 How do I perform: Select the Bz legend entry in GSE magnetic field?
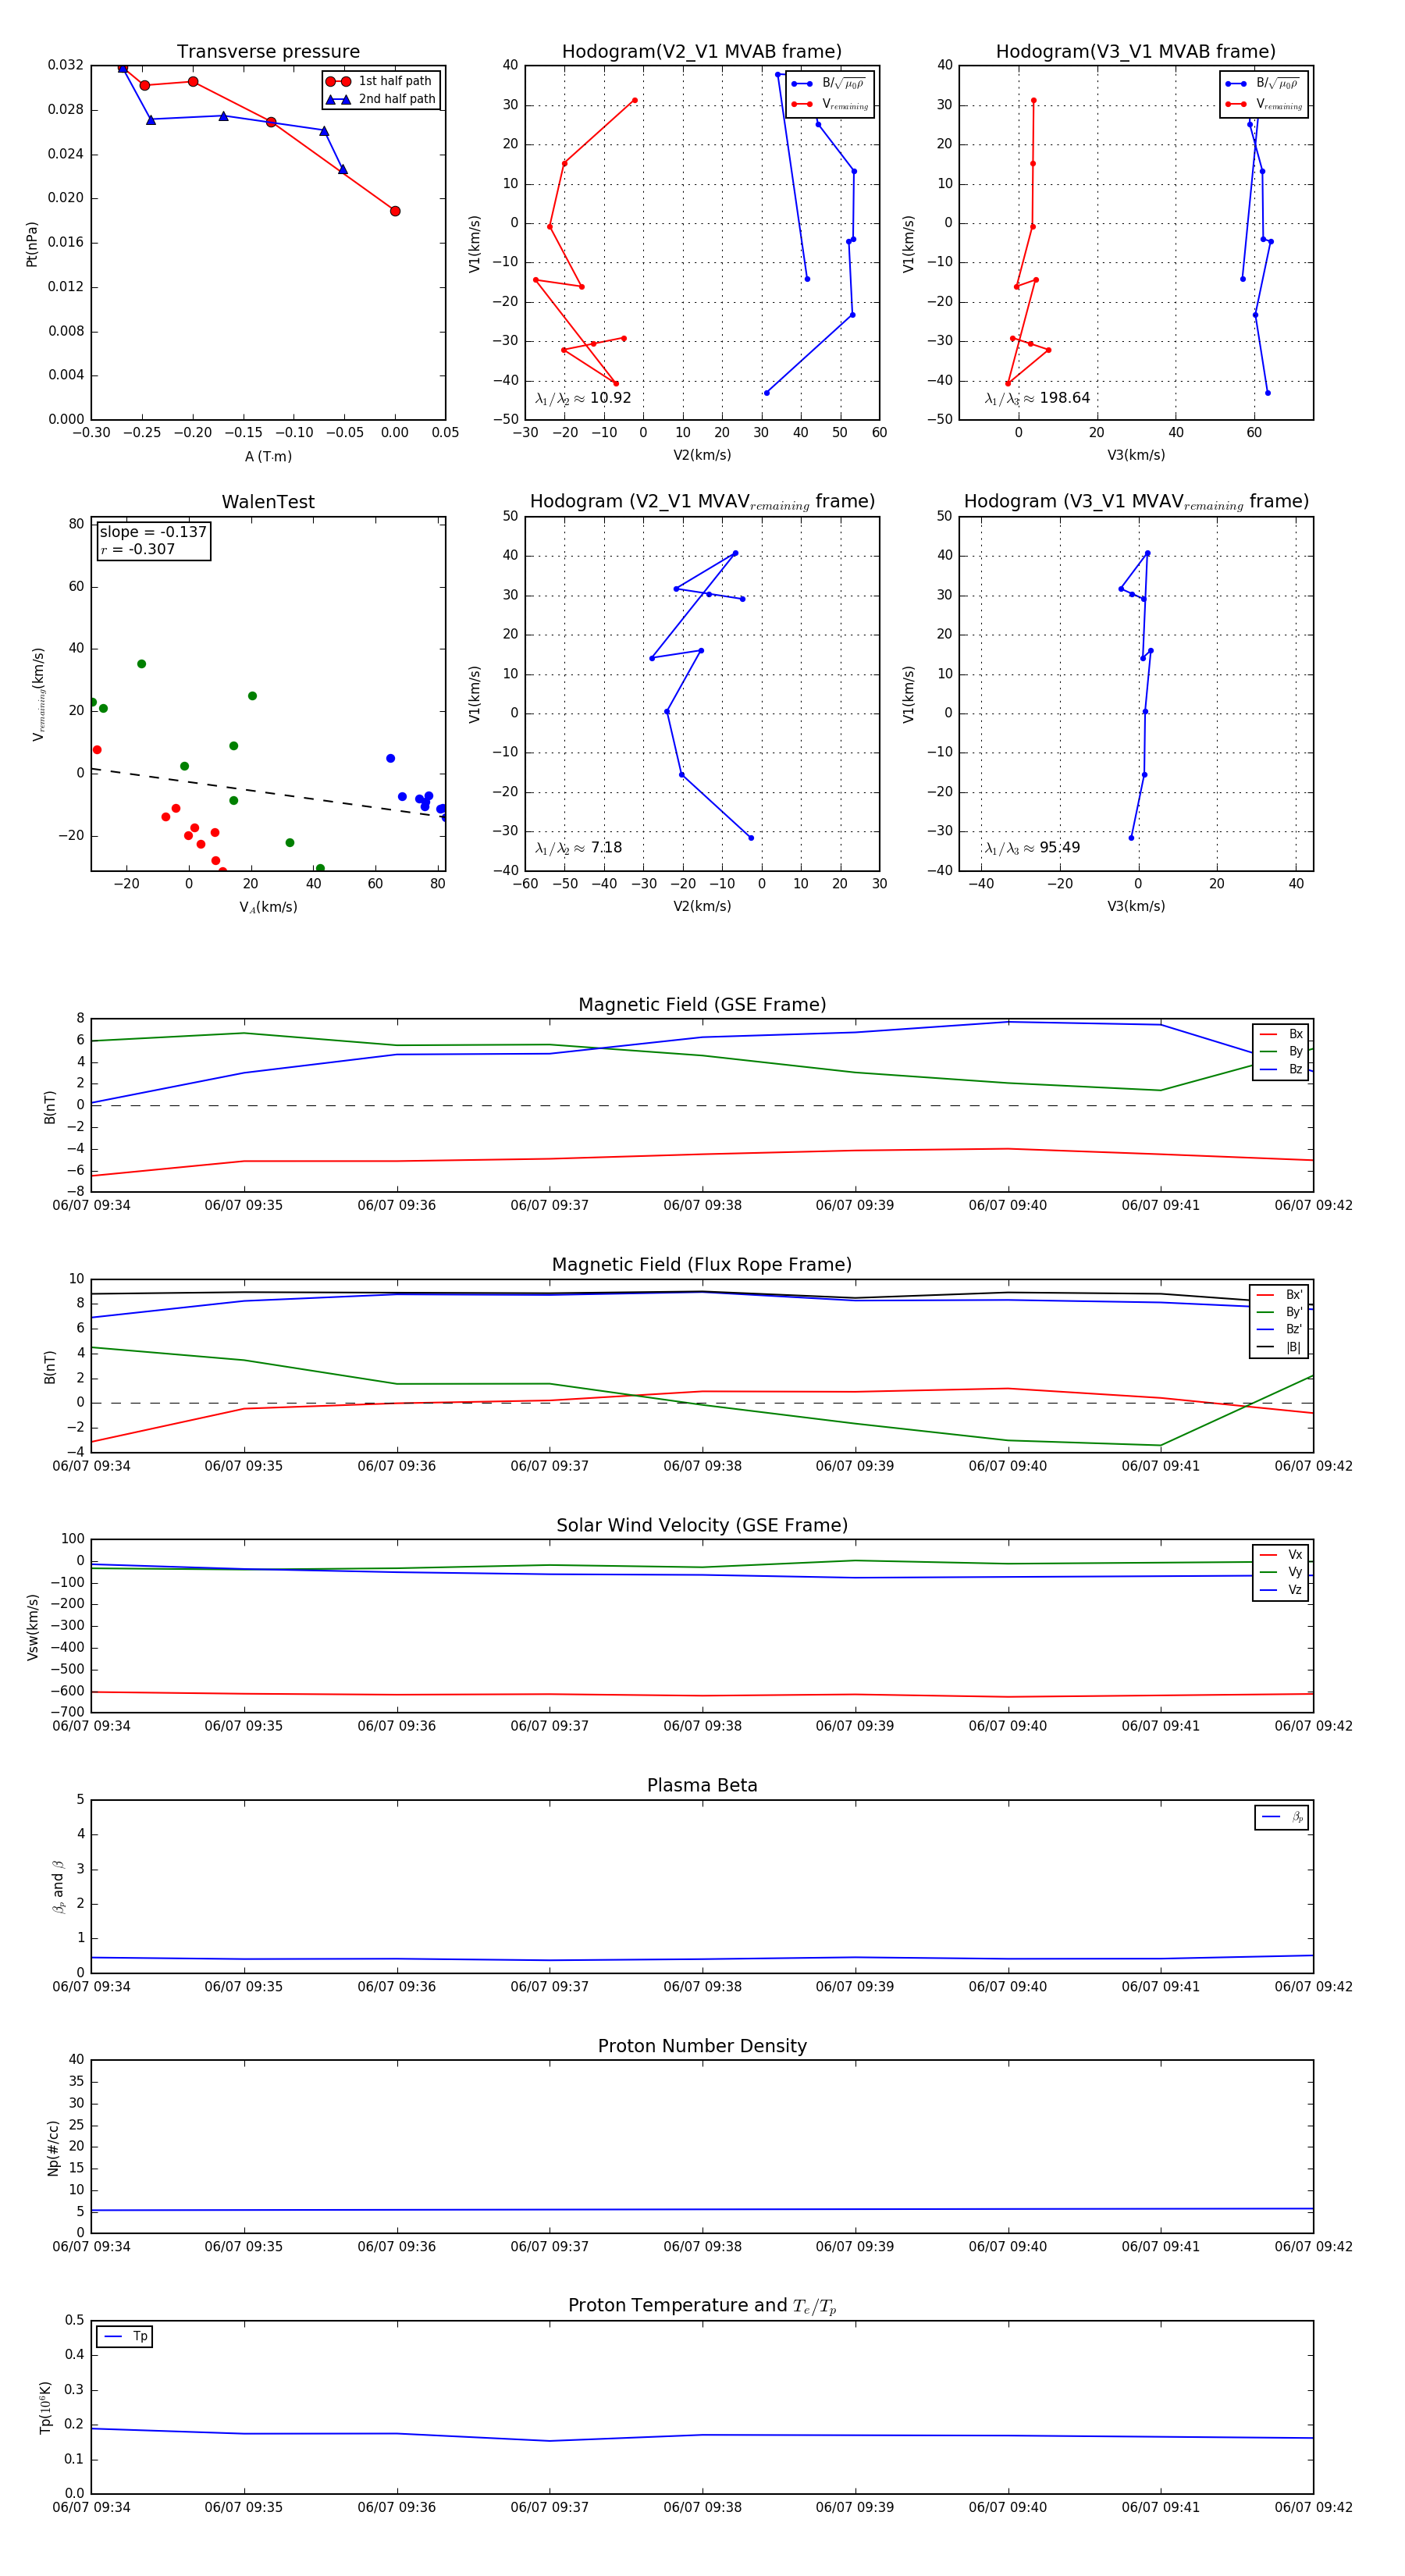click(1281, 1069)
